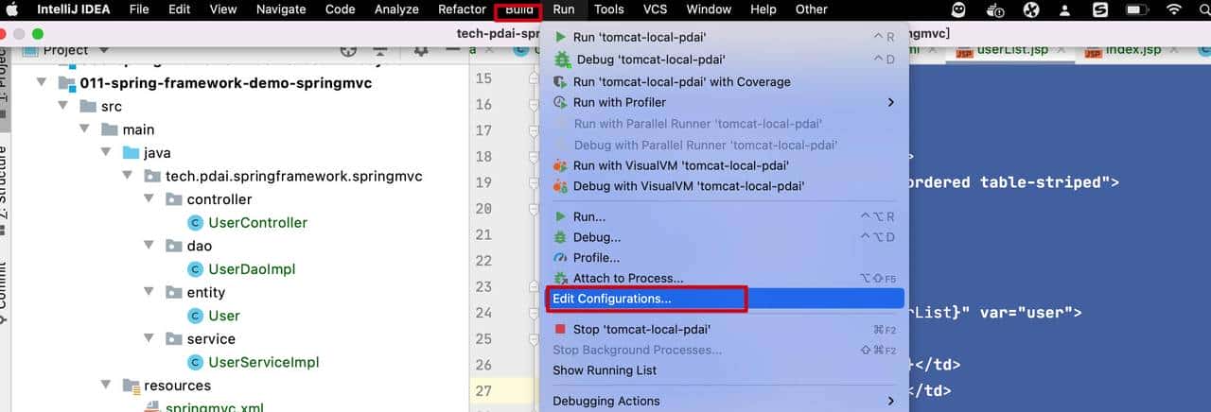The height and width of the screenshot is (412, 1211).
Task: Choose Run with VisualVM 'tomcat-local-pdai'
Action: click(724, 165)
